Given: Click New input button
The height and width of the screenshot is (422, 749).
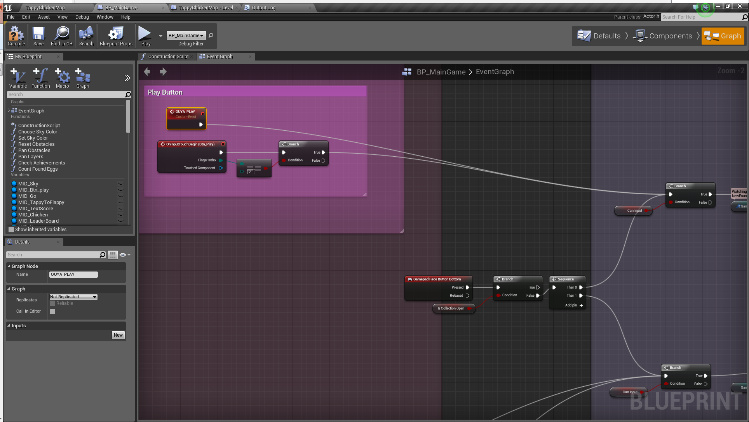Looking at the screenshot, I should (x=118, y=335).
